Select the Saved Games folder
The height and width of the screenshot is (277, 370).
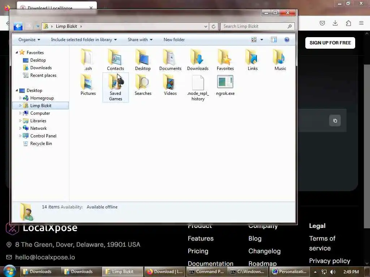click(x=115, y=87)
